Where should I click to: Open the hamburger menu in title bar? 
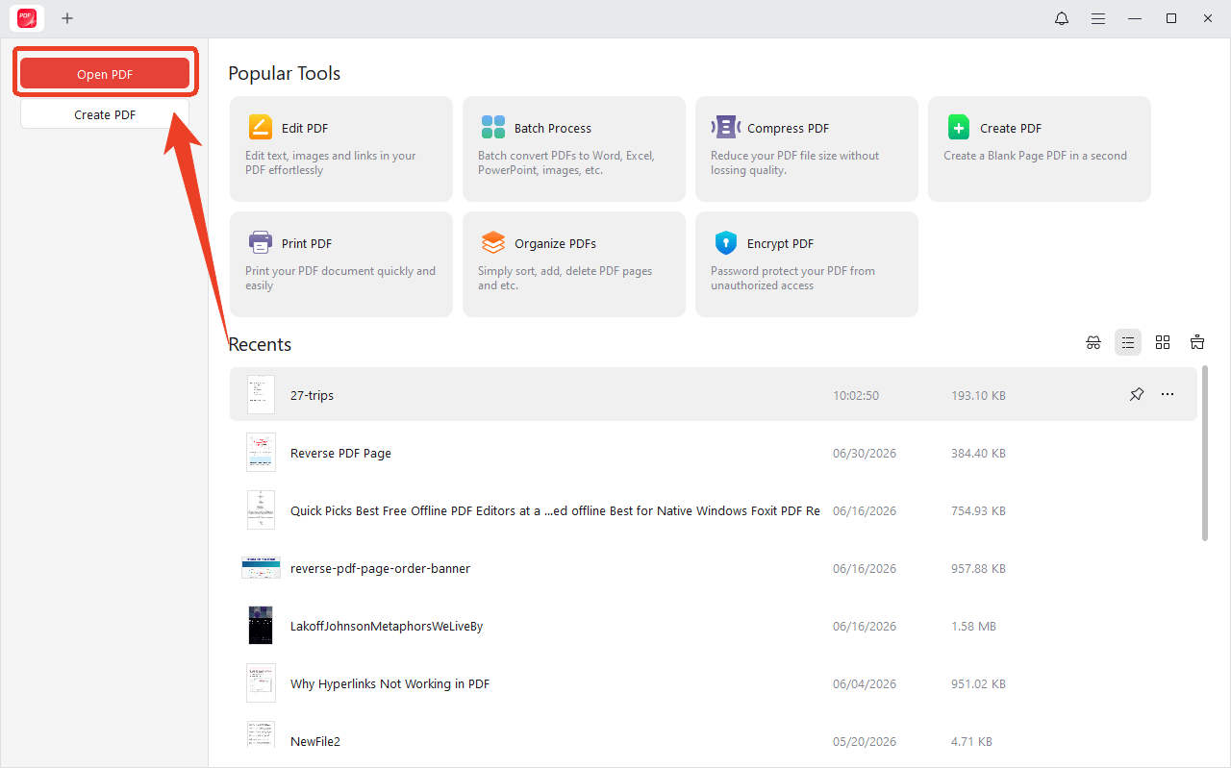point(1097,18)
